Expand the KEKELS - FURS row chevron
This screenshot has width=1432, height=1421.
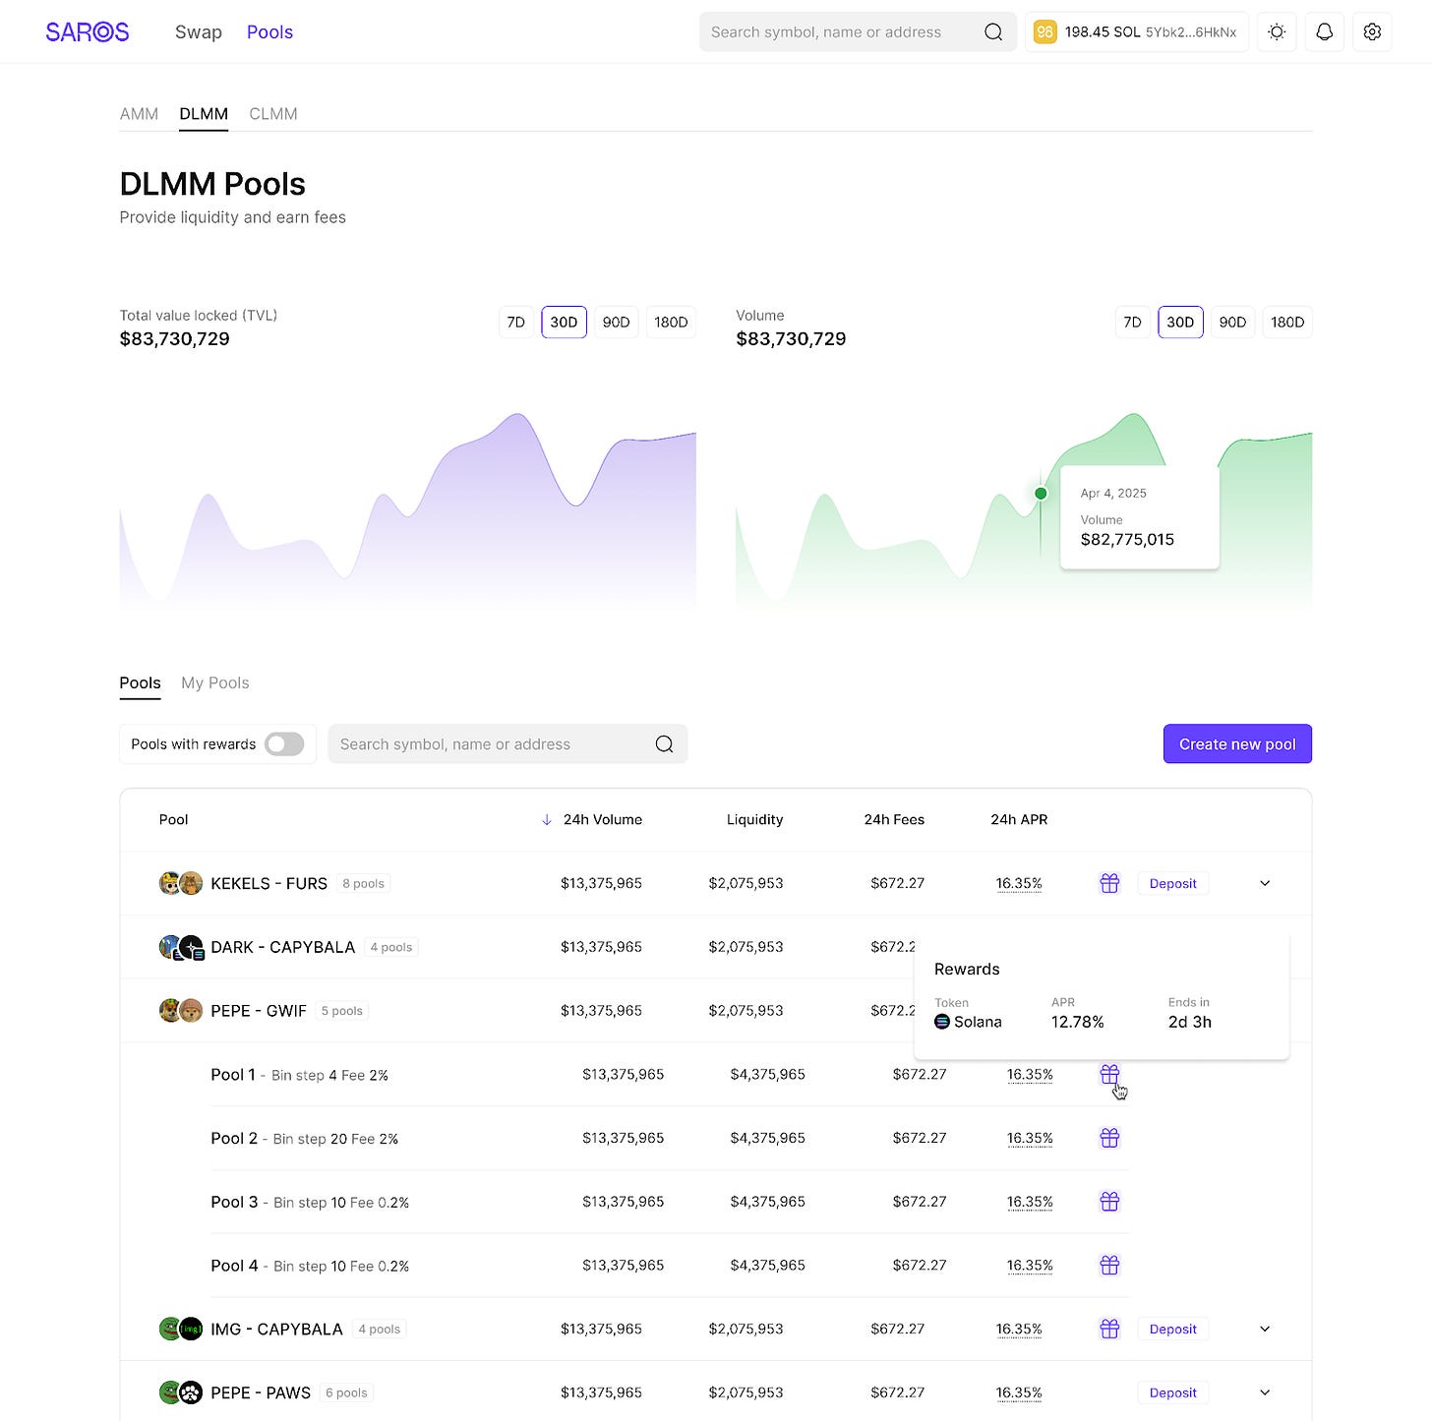click(x=1265, y=883)
